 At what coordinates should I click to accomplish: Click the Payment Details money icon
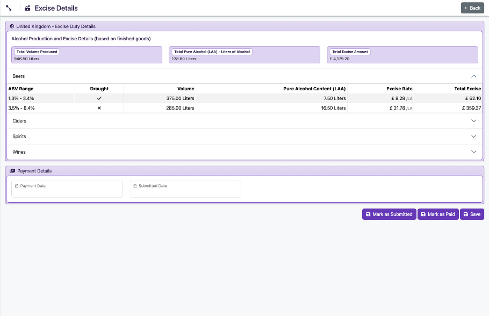[12, 171]
